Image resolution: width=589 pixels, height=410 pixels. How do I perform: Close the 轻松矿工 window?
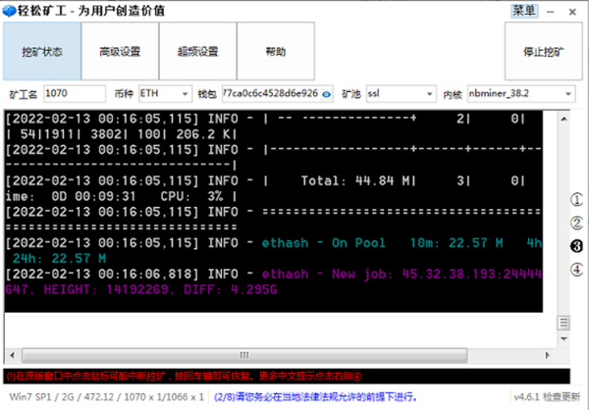coord(572,12)
